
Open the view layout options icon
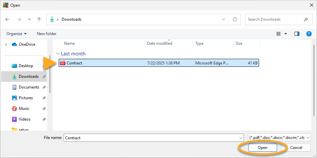pyautogui.click(x=278, y=34)
